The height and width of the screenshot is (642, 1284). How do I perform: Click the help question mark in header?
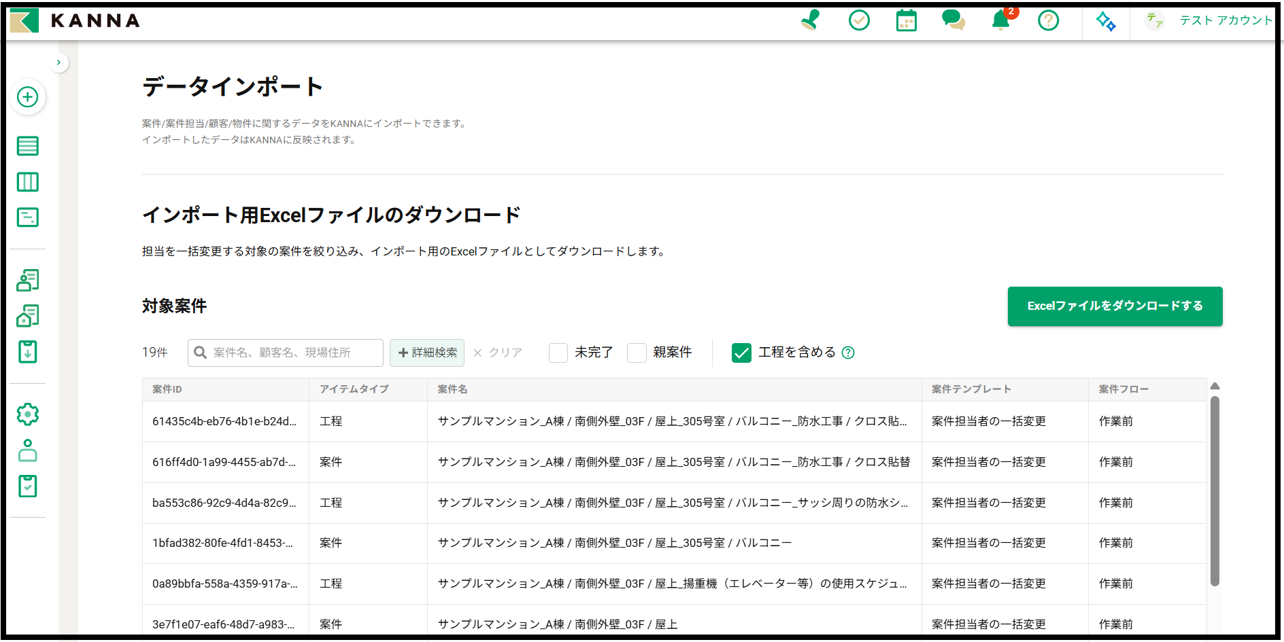click(x=1048, y=20)
